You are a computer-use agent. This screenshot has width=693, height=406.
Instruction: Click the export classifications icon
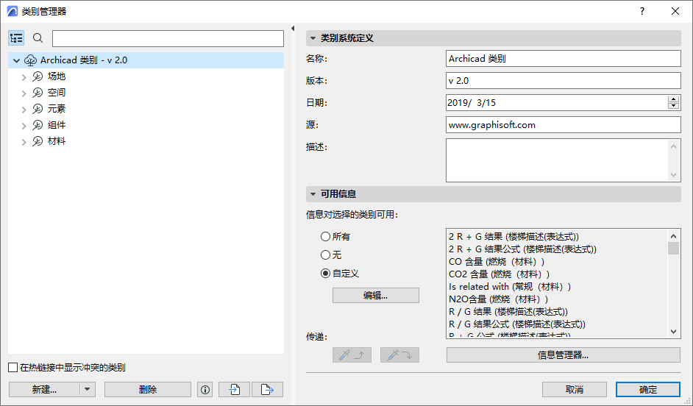tap(267, 390)
